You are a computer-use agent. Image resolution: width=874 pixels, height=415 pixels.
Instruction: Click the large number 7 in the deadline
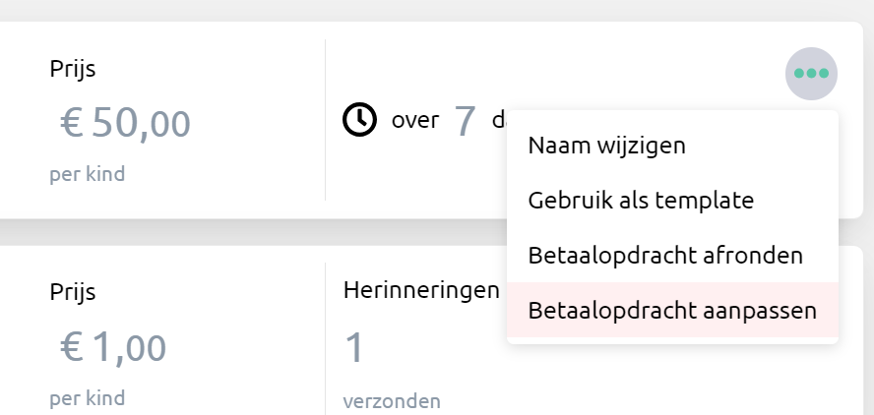point(465,120)
